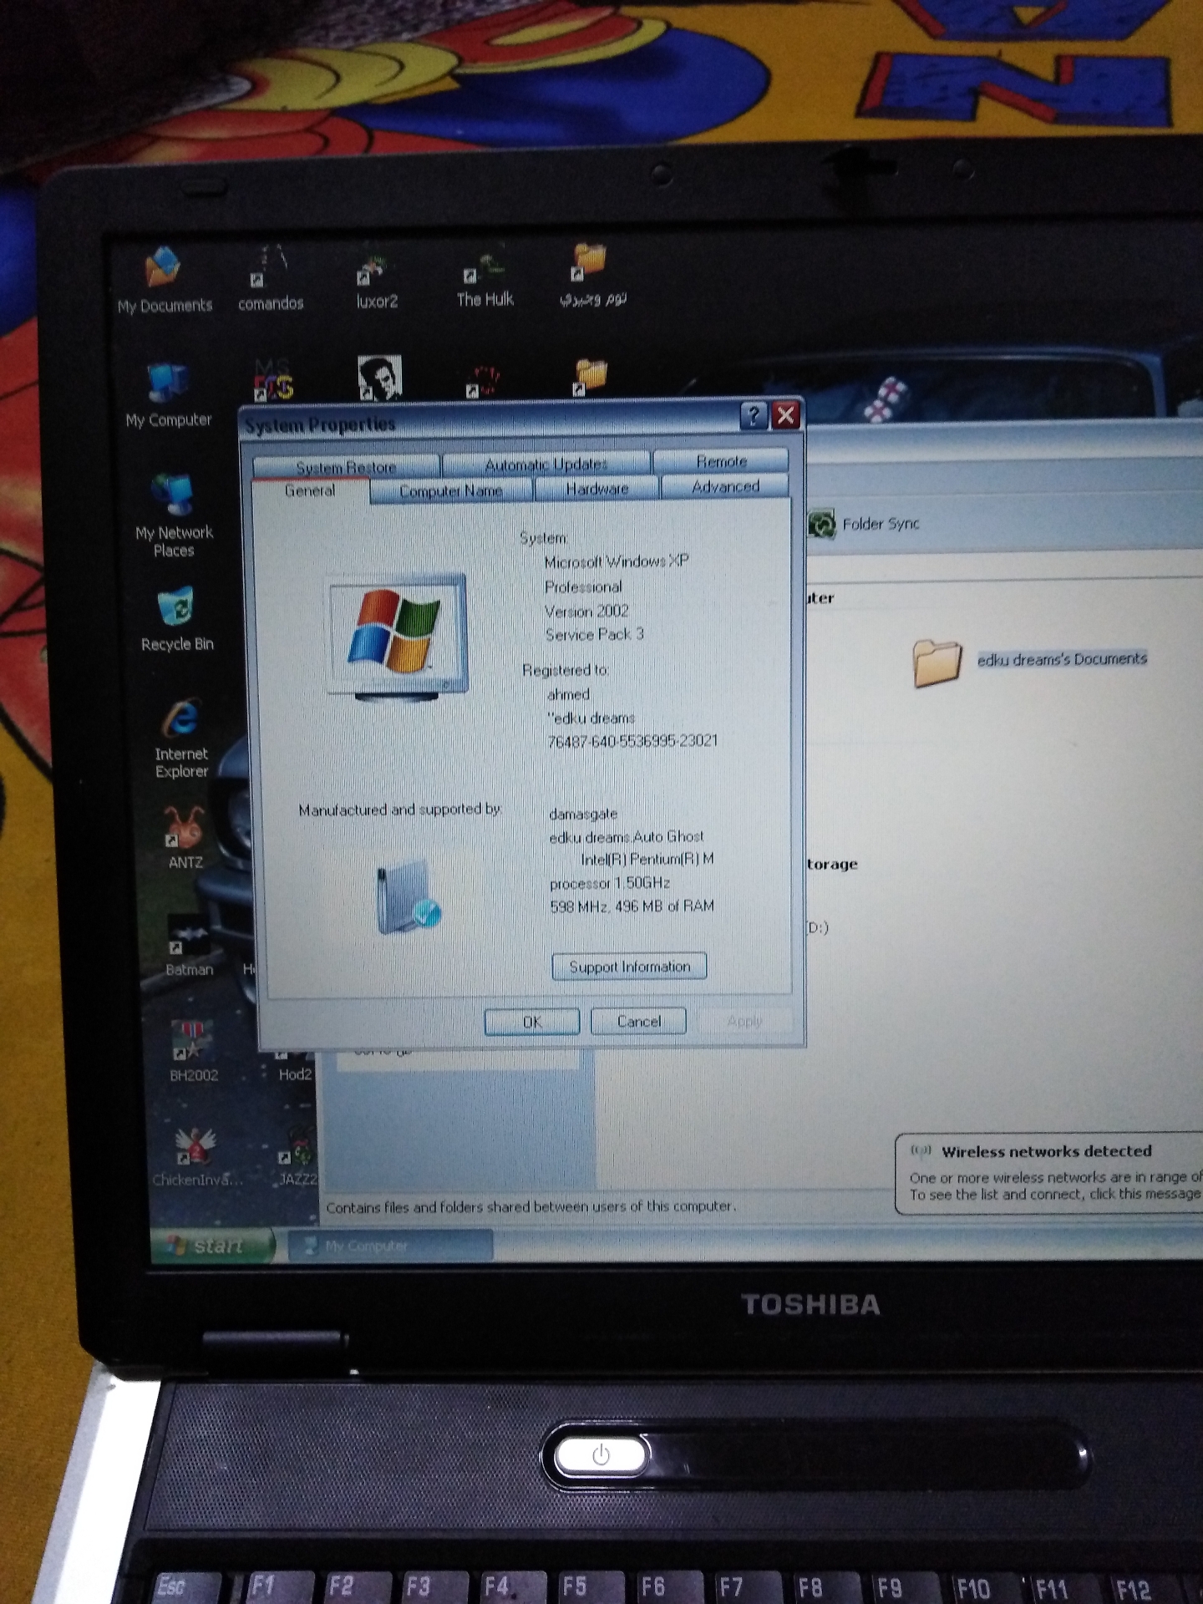Click the "Registered to:" label

pyautogui.click(x=566, y=670)
